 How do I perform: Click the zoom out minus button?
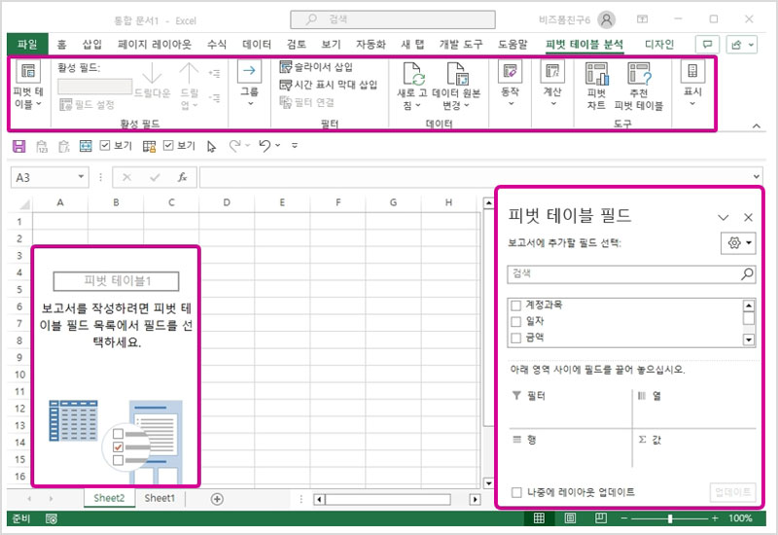[x=624, y=518]
